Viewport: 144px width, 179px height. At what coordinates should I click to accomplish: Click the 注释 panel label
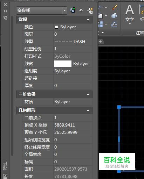pos(140,33)
